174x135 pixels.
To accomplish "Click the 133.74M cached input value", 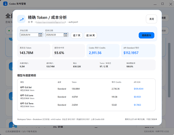I will tap(50, 67).
